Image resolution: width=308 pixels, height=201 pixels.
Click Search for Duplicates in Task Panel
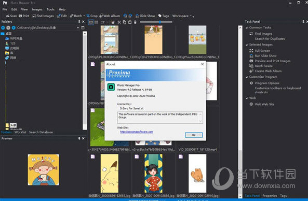tap(270, 39)
